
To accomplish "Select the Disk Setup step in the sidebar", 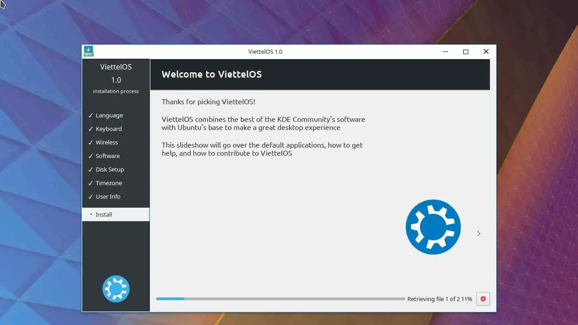I will [x=116, y=169].
